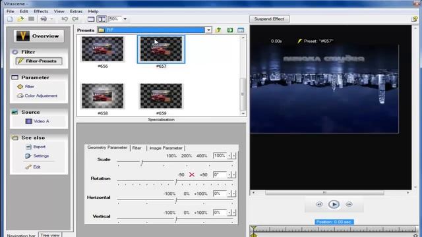Click the Save toolbar icon
The image size is (422, 237).
tap(31, 19)
